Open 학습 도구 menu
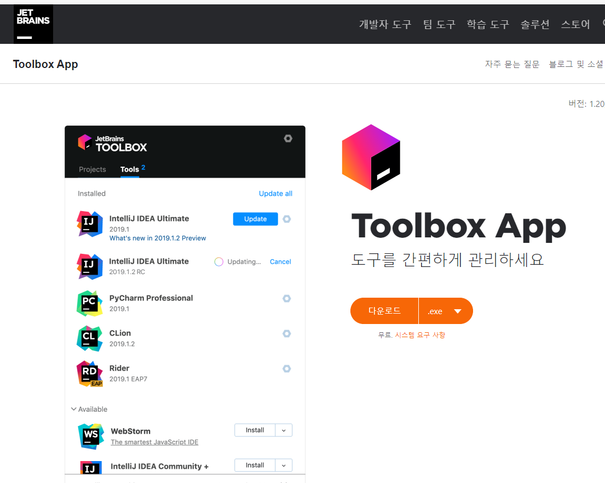The width and height of the screenshot is (605, 483). pos(488,24)
